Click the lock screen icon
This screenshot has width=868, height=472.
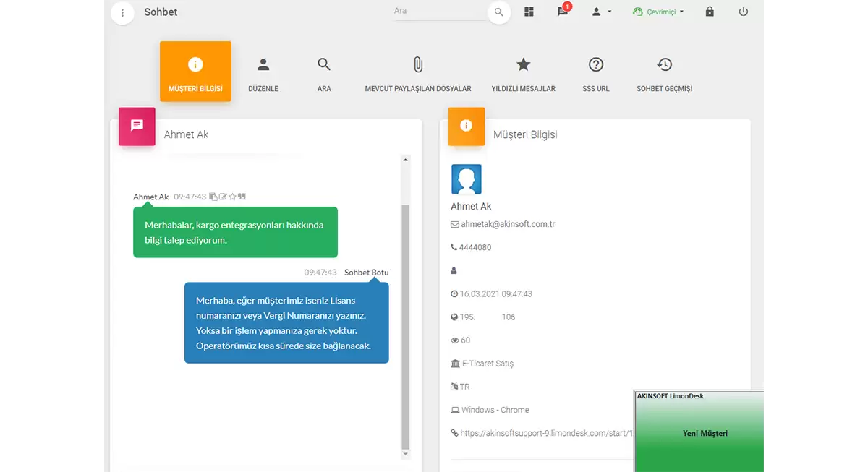tap(710, 12)
